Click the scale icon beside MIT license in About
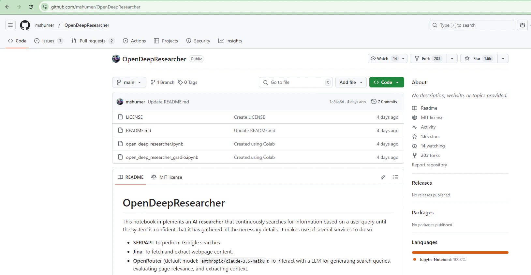Viewport: 531px width, 275px height. coord(415,117)
